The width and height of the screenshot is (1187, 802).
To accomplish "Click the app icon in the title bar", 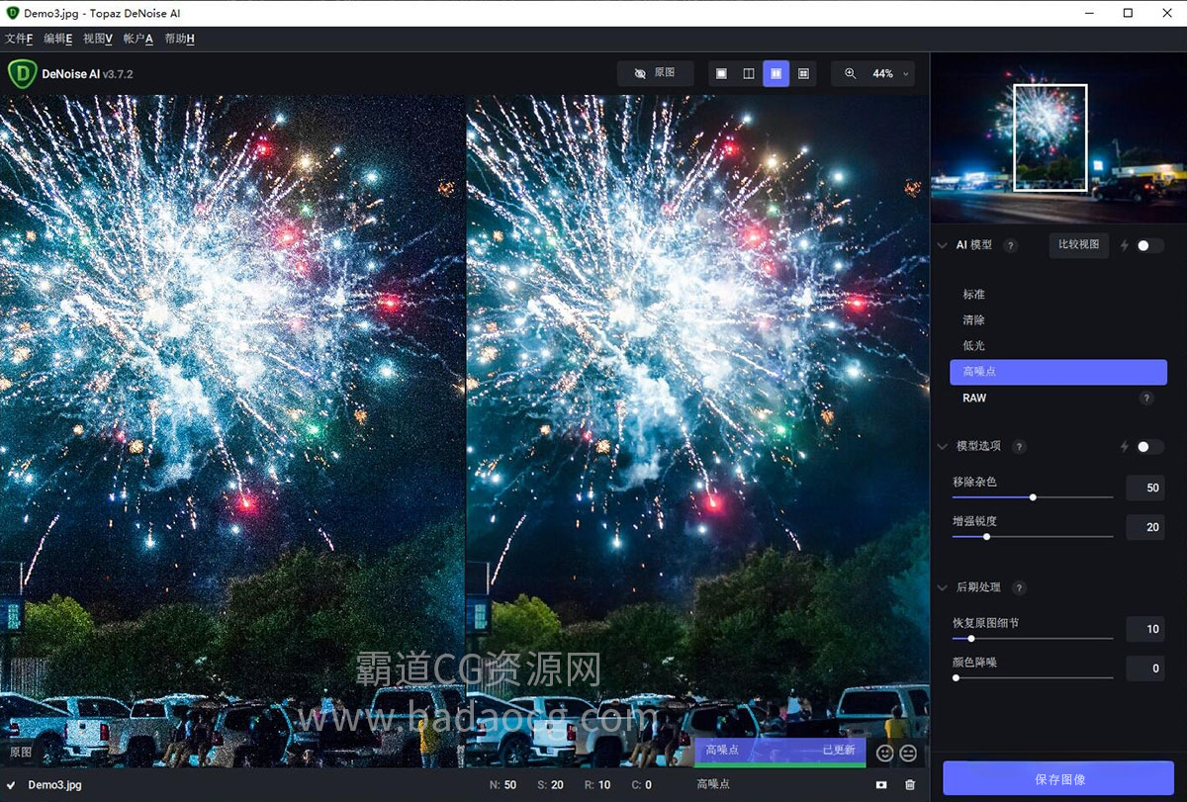I will 13,13.
